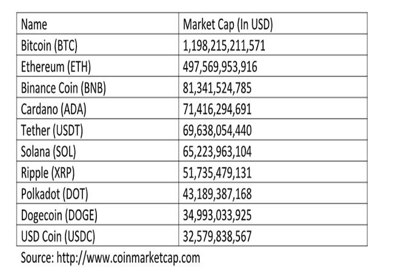Image resolution: width=400 pixels, height=267 pixels.
Task: Click the Binance Coin (BNB) cell
Action: pos(64,88)
